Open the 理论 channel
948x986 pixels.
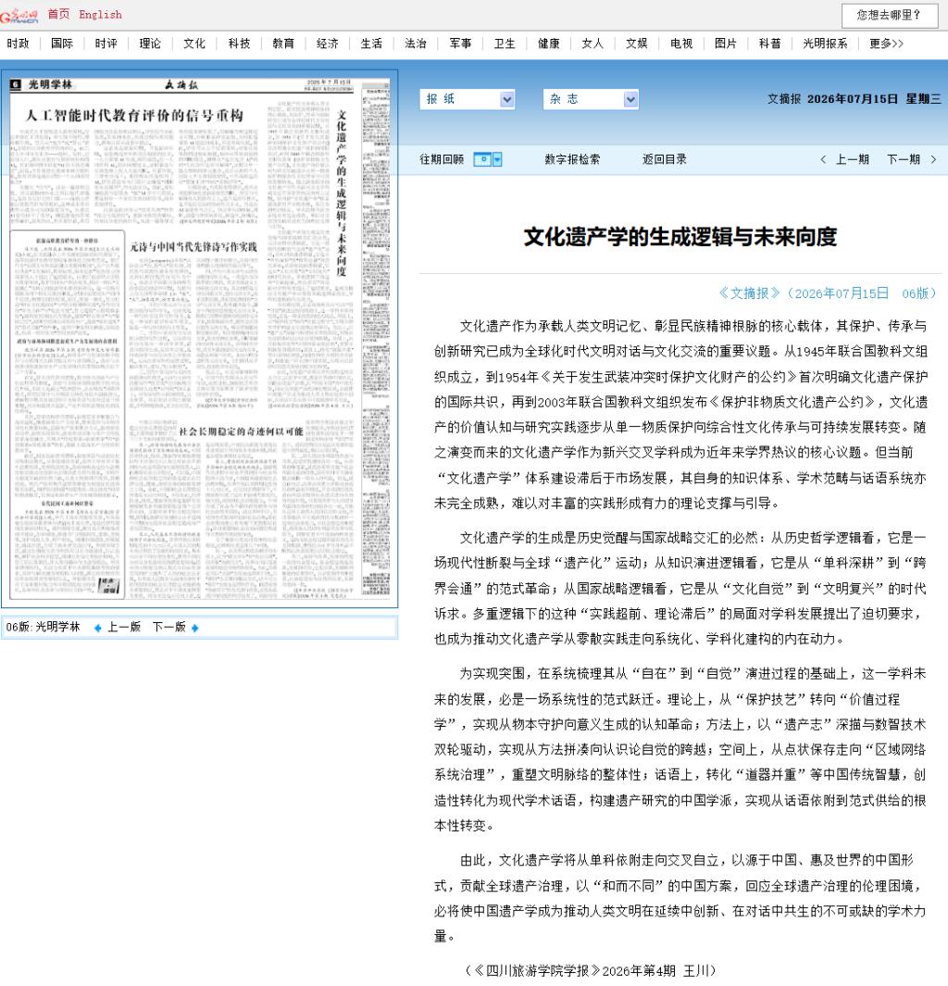coord(150,44)
